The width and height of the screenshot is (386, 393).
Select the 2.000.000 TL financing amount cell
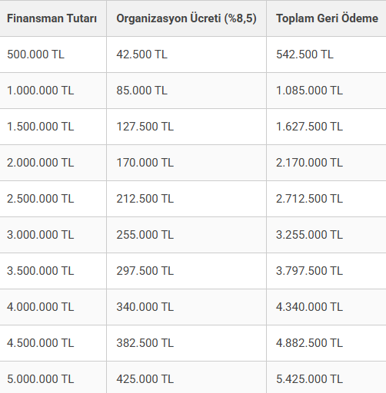pyautogui.click(x=53, y=163)
